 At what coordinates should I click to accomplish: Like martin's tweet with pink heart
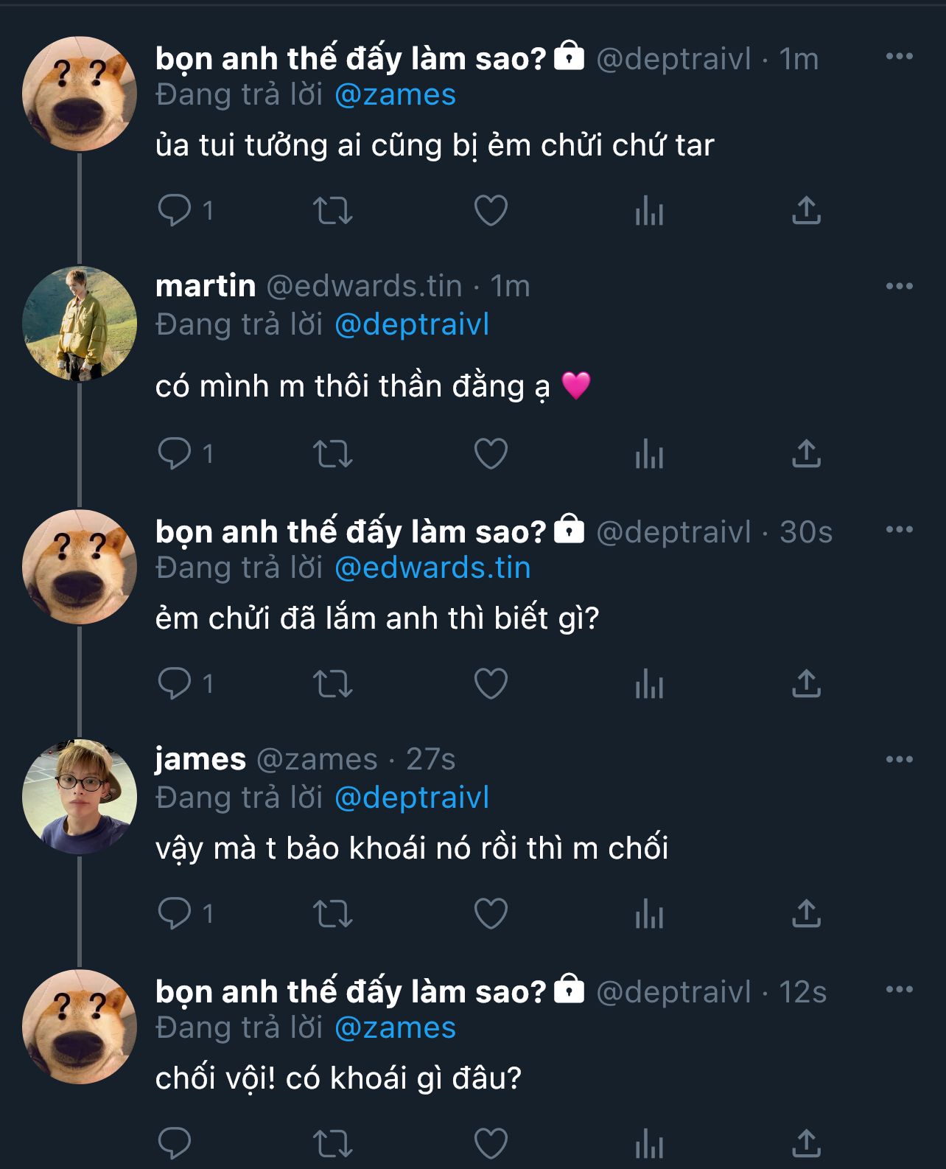tap(491, 454)
